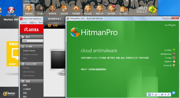Click the monitor image in 费尔智能杀毒

58,62
